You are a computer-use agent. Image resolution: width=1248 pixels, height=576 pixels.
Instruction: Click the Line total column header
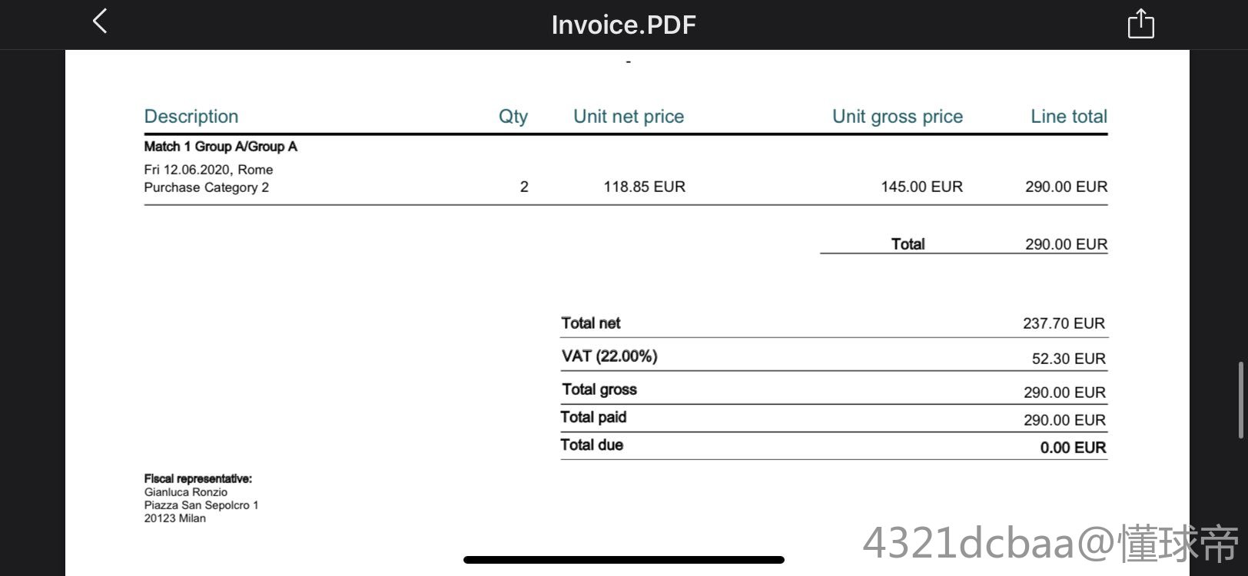coord(1068,117)
